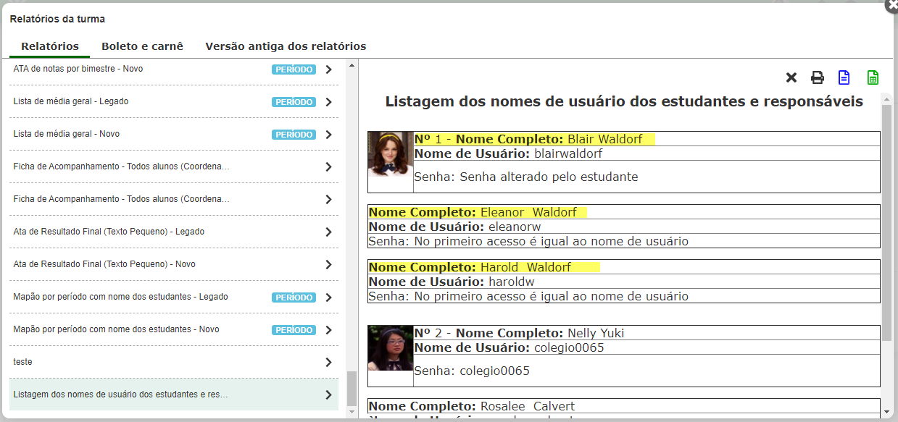Click Nelly Yuki's student photo
898x422 pixels.
[391, 348]
